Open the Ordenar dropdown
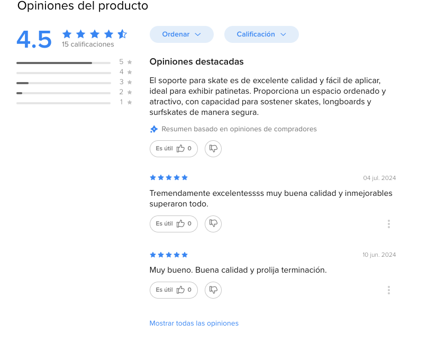Viewport: 446px width, 342px height. [x=181, y=34]
